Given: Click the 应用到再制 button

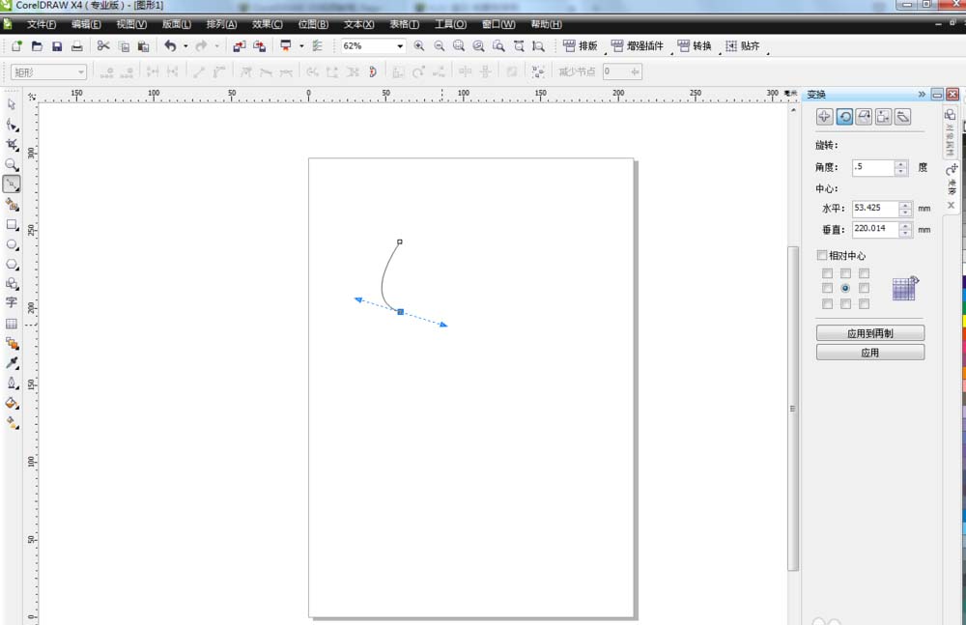Looking at the screenshot, I should [x=870, y=331].
